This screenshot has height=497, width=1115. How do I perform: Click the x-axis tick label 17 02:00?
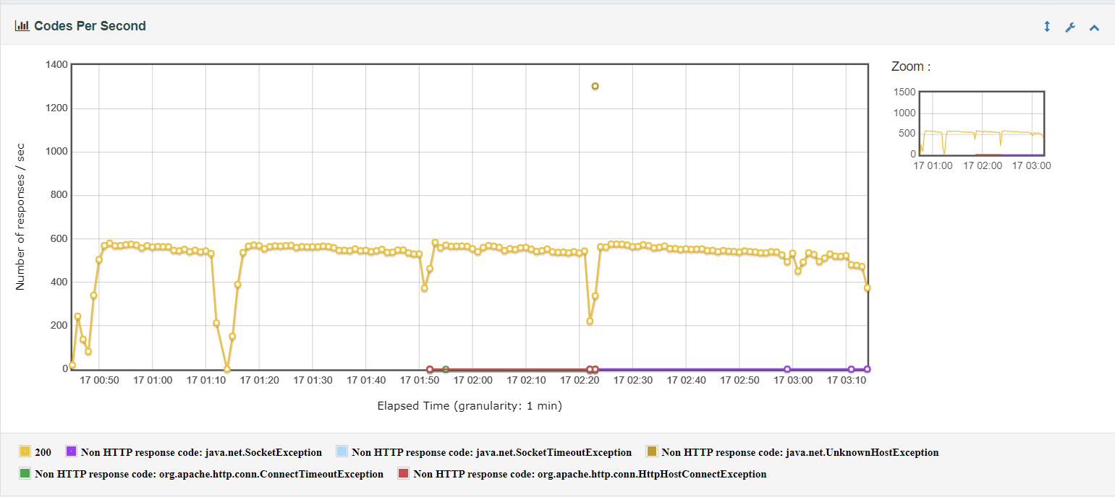click(472, 381)
